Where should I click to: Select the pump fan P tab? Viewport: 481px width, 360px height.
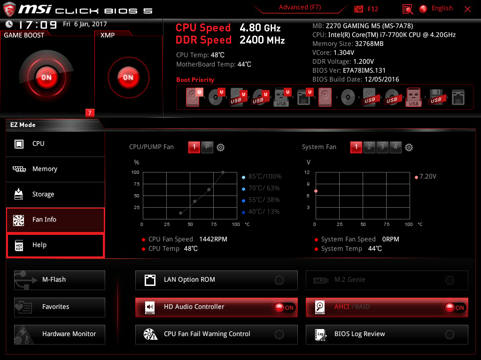(x=207, y=147)
